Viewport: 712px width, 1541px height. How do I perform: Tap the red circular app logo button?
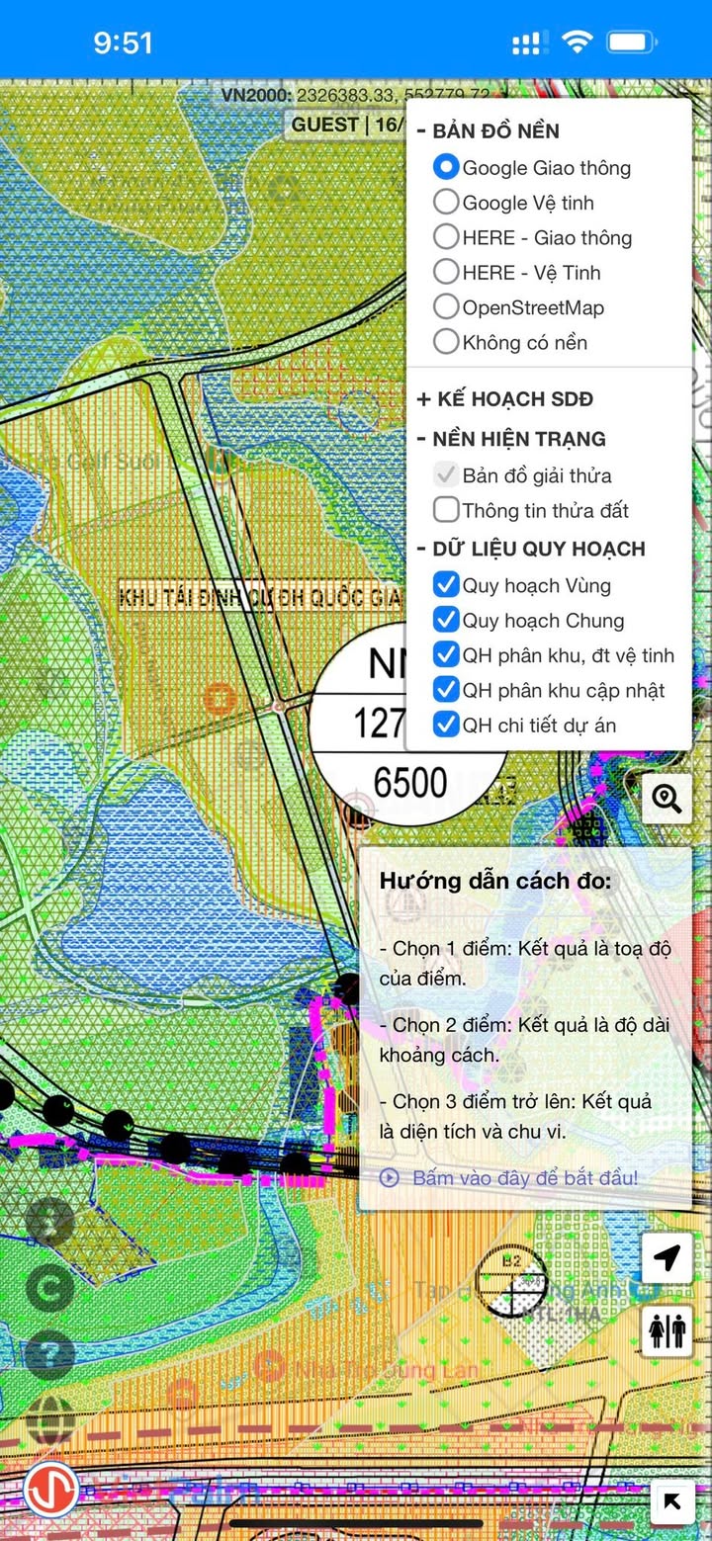(x=51, y=1489)
